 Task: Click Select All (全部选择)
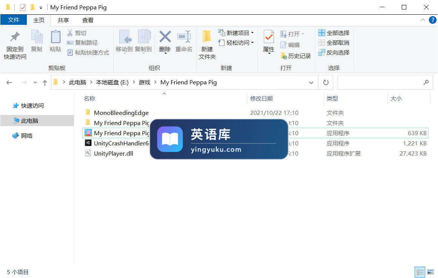(x=334, y=33)
